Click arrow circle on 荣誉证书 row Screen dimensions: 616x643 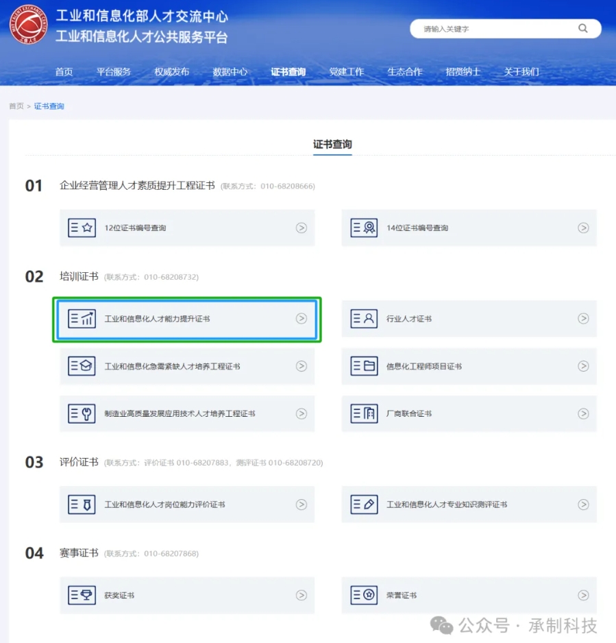583,595
